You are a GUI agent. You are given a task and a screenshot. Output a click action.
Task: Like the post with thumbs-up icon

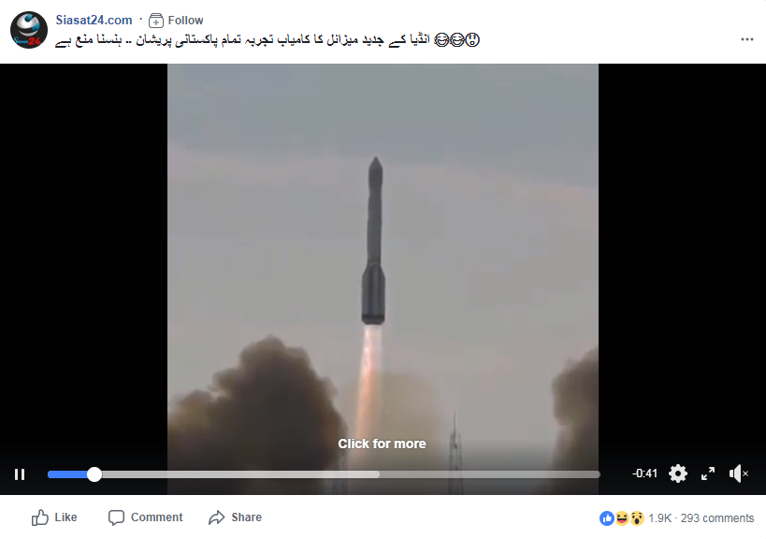[x=40, y=517]
